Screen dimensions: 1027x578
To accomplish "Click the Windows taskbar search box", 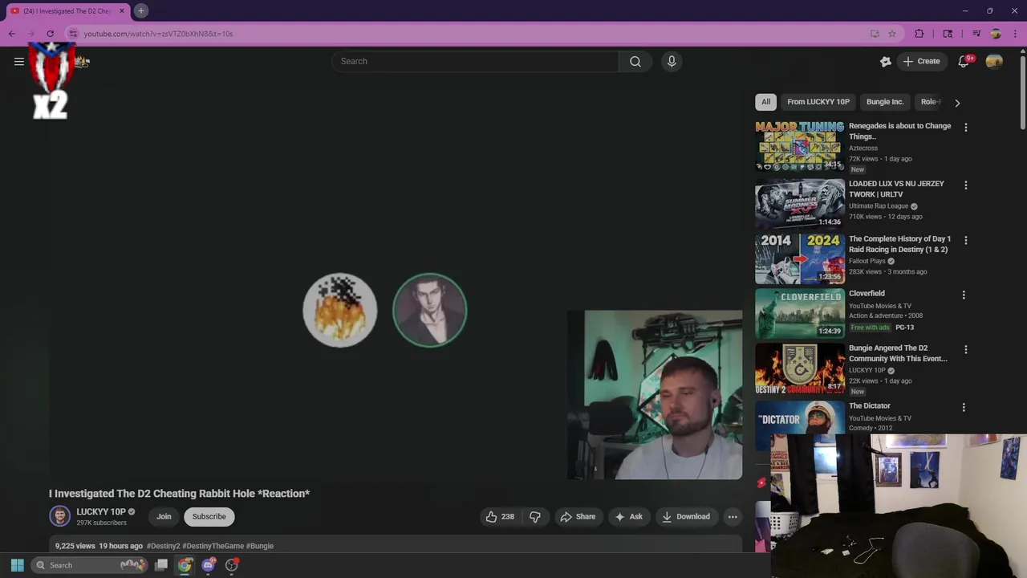I will click(90, 565).
